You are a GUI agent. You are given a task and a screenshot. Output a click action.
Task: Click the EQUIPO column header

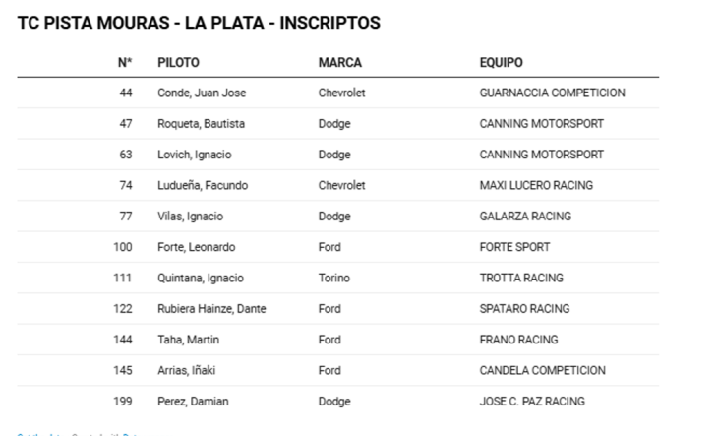(501, 62)
